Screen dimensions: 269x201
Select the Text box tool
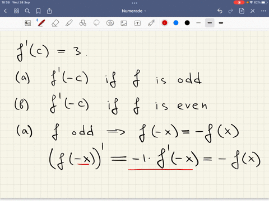[137, 23]
